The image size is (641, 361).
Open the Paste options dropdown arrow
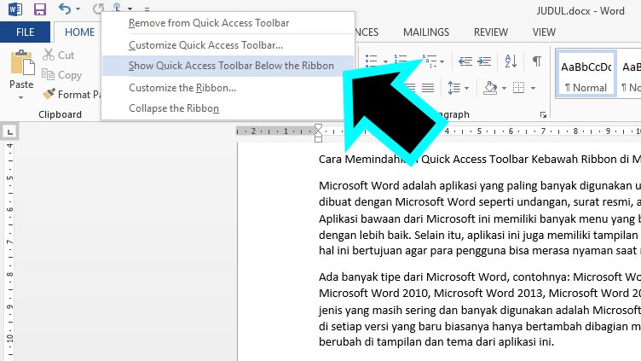tap(20, 97)
